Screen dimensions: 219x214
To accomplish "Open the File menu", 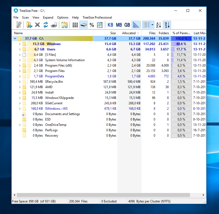I will (16, 18).
